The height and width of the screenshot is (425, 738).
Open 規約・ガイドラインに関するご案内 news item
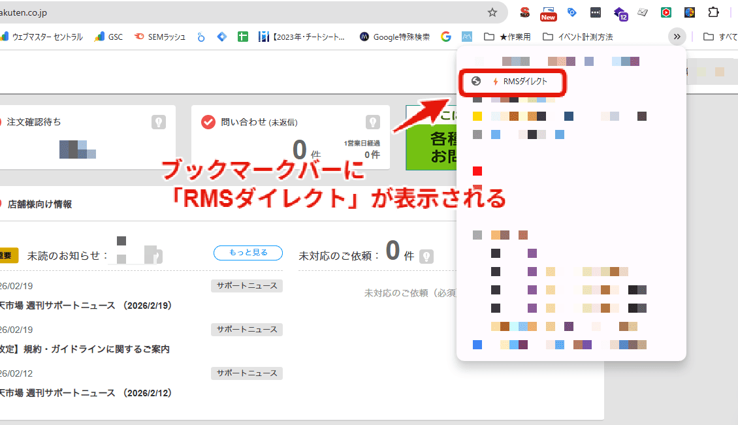pyautogui.click(x=85, y=349)
